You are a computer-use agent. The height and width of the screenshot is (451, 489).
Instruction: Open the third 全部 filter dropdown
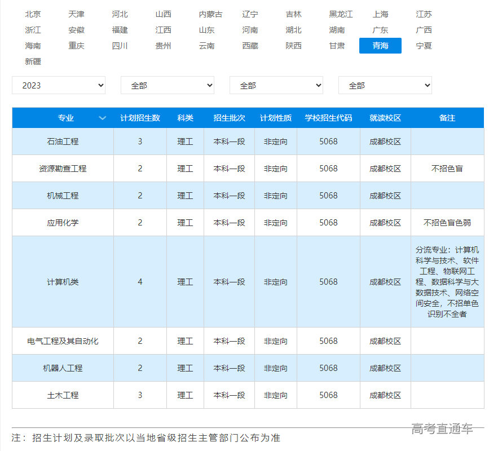point(276,85)
